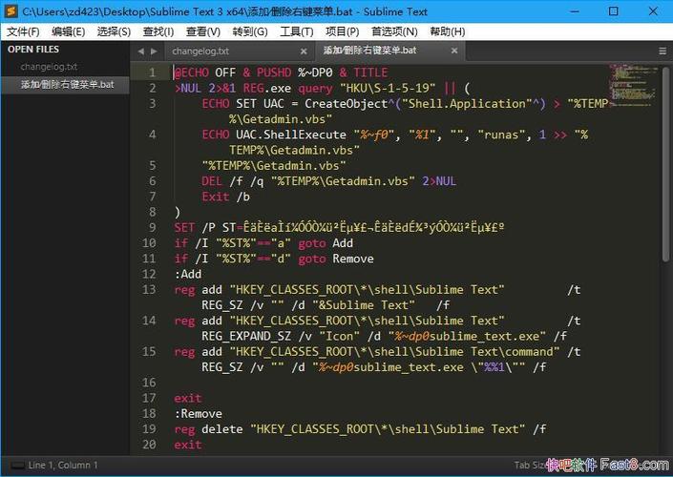Click line number 20 in gutter
The image size is (673, 477).
click(149, 445)
